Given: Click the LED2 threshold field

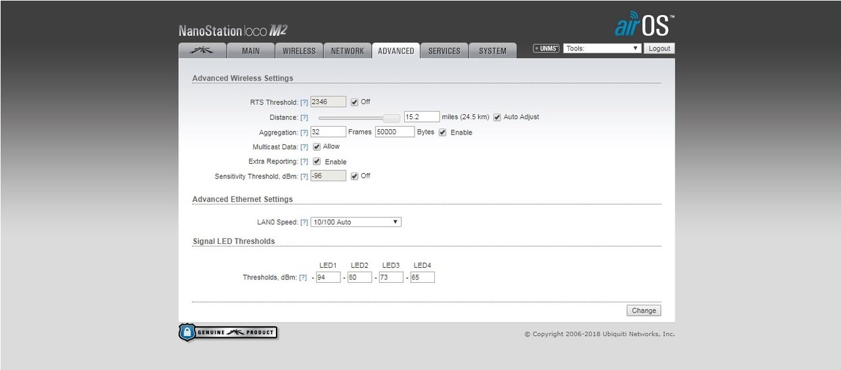Looking at the screenshot, I should pyautogui.click(x=360, y=277).
